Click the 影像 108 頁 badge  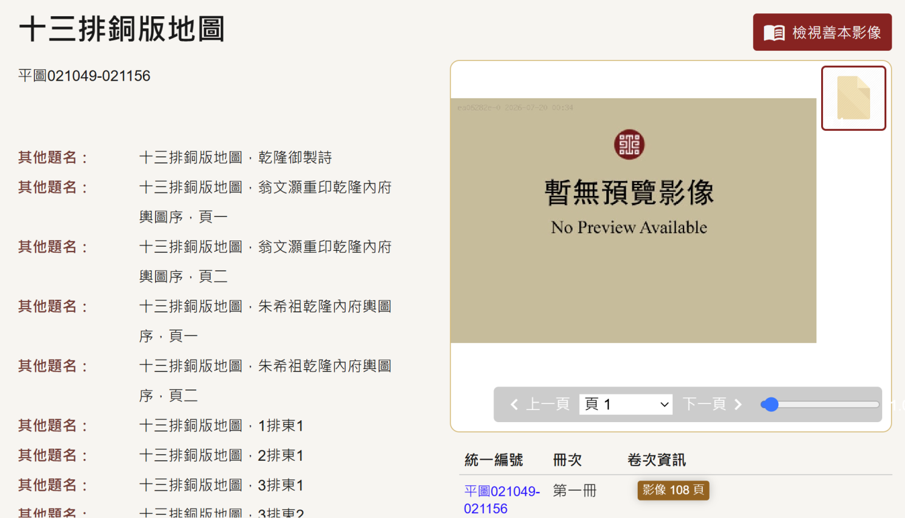(x=673, y=490)
